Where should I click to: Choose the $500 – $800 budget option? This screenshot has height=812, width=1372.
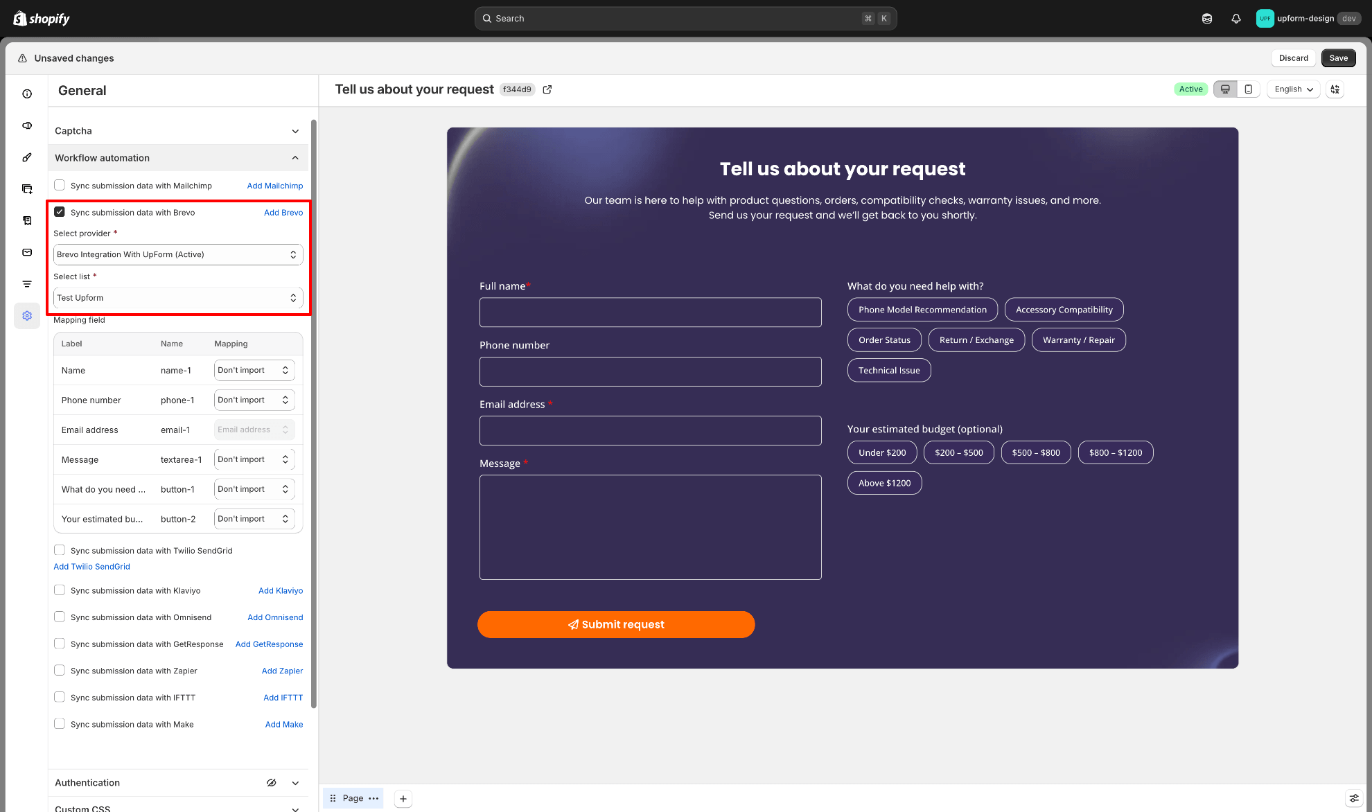[x=1036, y=452]
